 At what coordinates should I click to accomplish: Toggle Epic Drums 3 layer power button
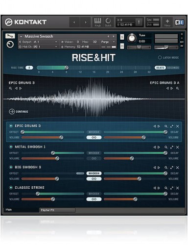(11, 126)
